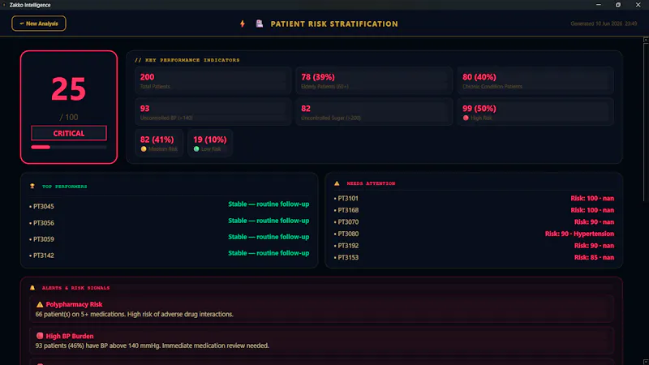The height and width of the screenshot is (365, 649).
Task: Click the document icon beside Patient Risk Stratification
Action: [x=260, y=24]
